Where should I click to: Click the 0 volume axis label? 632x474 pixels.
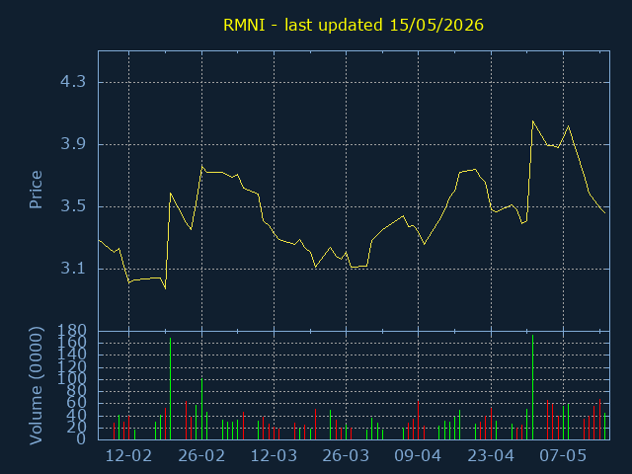pyautogui.click(x=81, y=438)
